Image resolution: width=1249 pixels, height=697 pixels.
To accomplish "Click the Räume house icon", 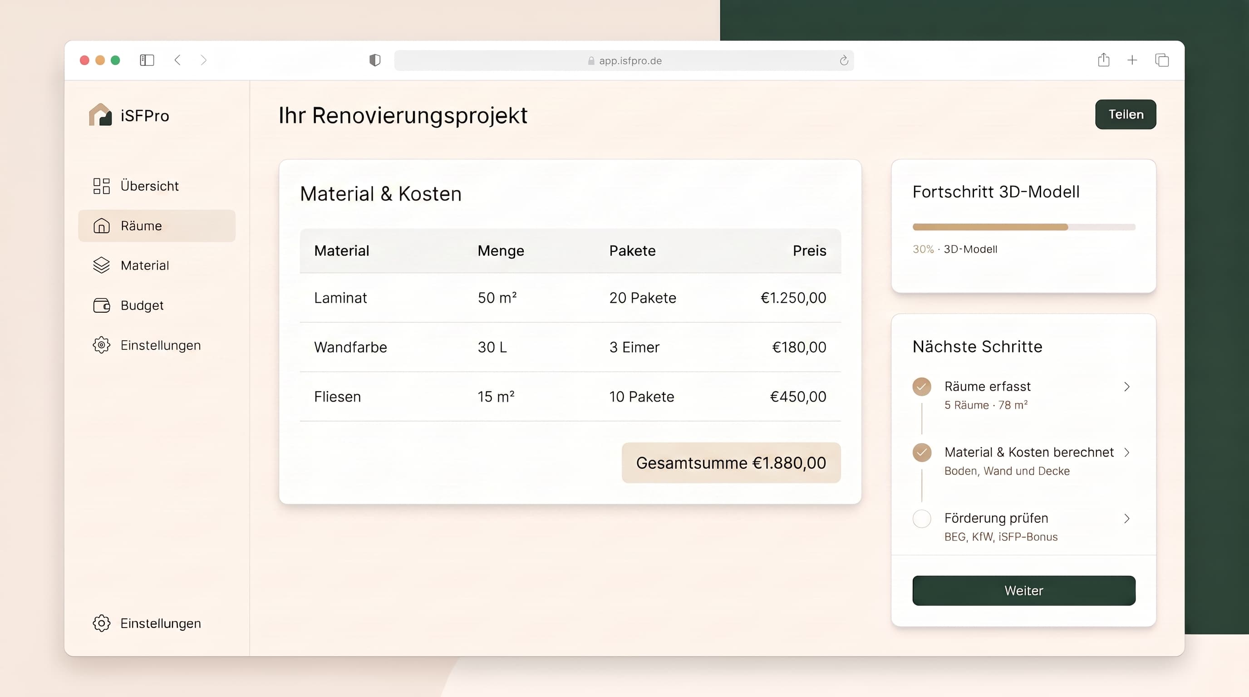I will coord(101,226).
